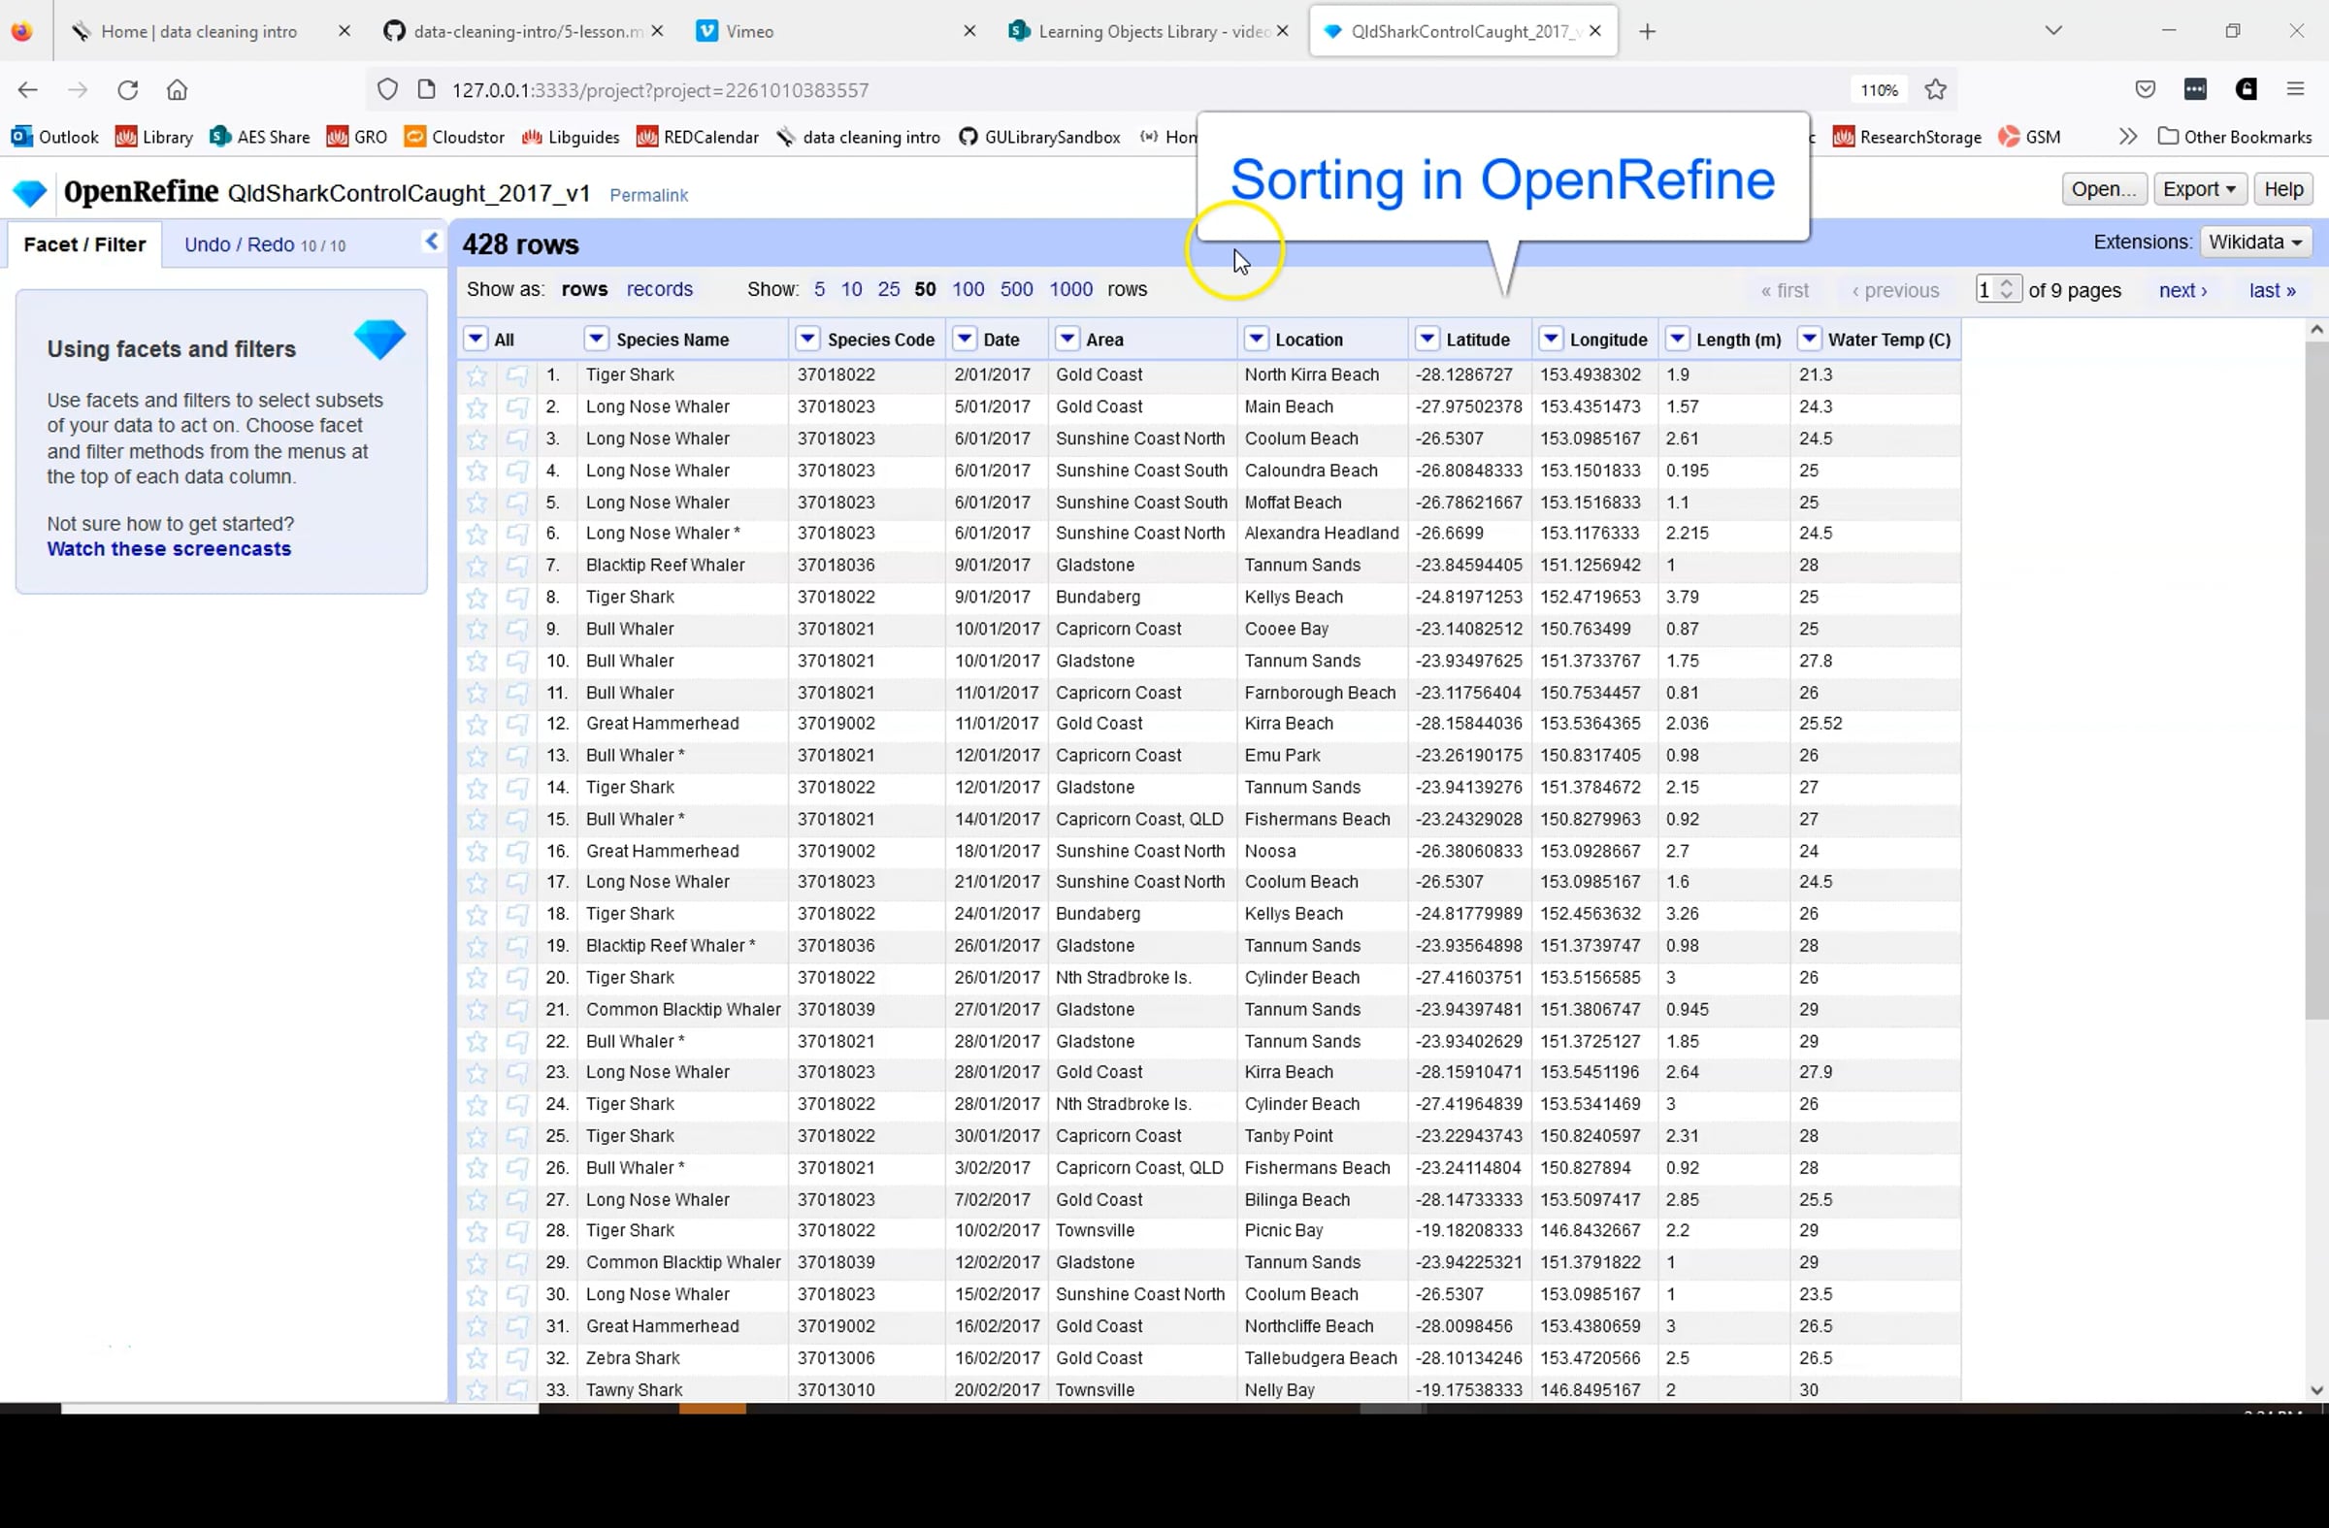Screen dimensions: 2329x1528
Task: Open Species Name column dropdown
Action: coord(596,340)
